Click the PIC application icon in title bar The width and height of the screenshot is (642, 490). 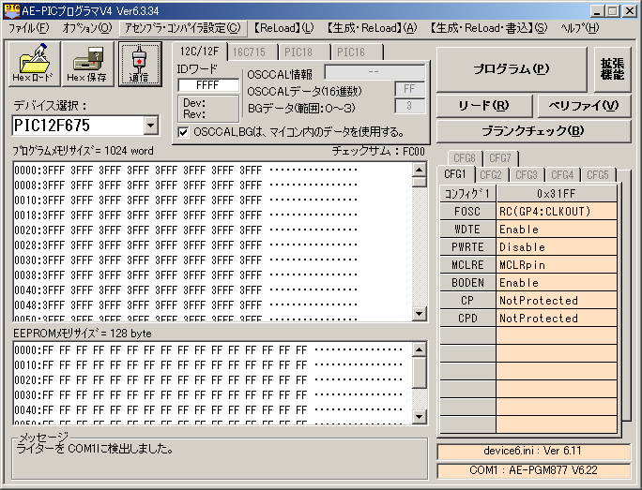11,10
